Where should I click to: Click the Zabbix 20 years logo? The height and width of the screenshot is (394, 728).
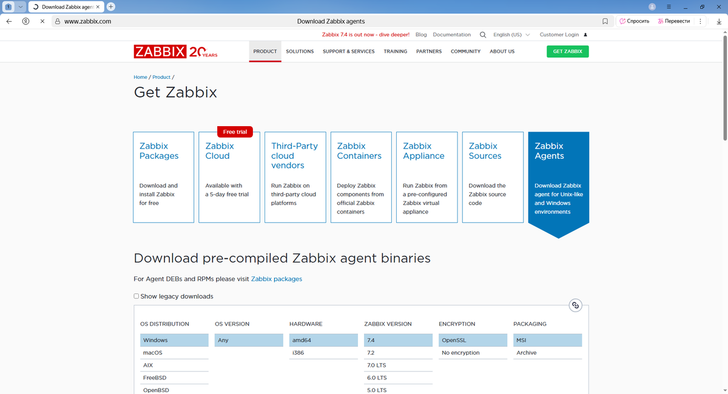click(175, 52)
